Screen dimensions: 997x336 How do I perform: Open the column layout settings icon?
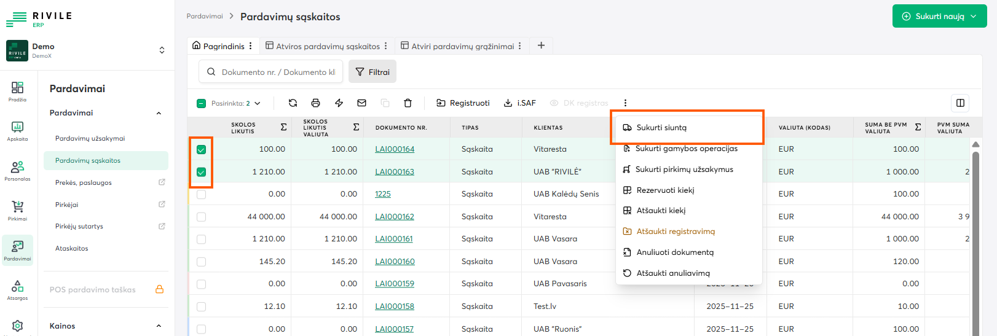tap(960, 103)
